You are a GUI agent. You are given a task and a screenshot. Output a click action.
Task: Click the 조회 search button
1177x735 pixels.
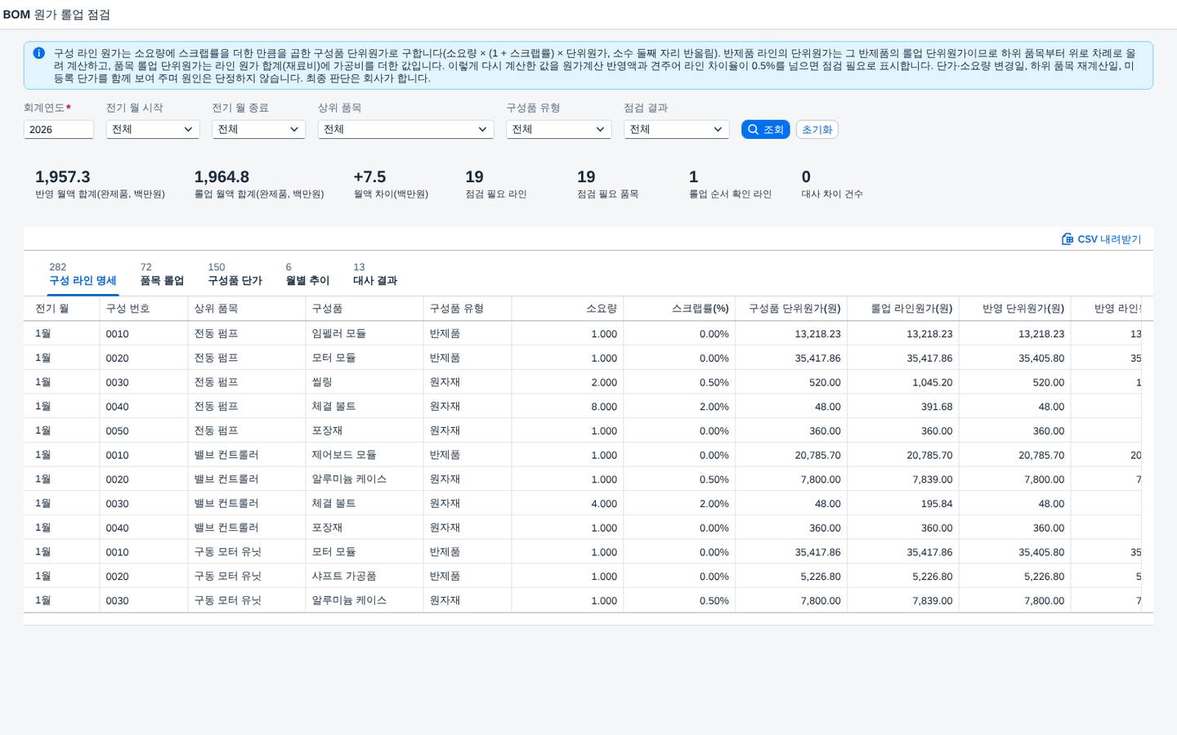tap(766, 129)
